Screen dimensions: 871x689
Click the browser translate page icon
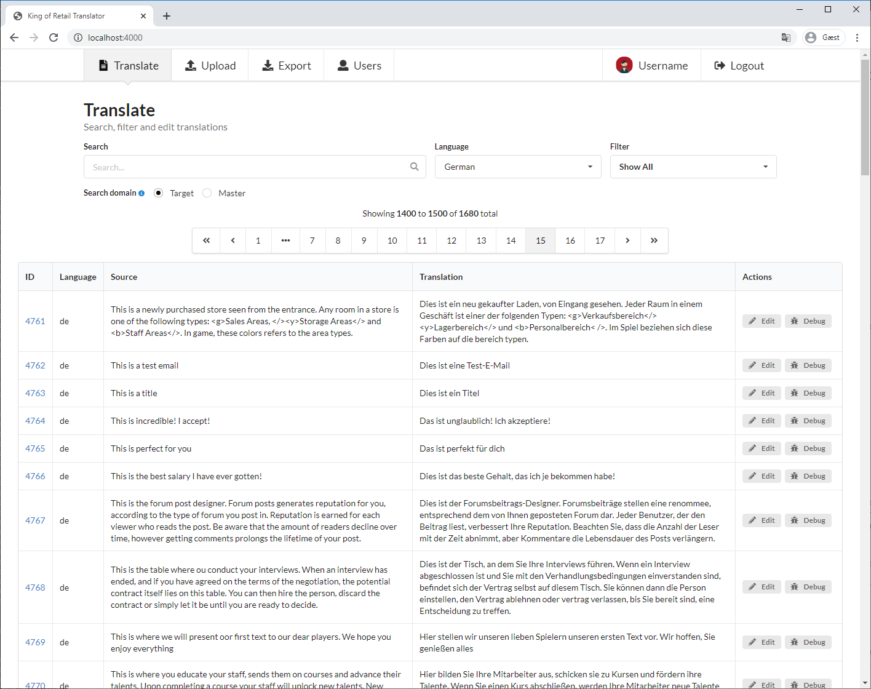[x=785, y=38]
